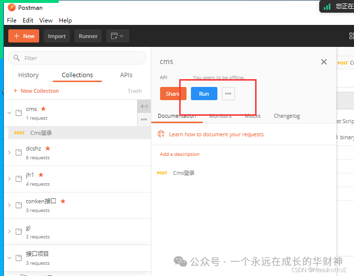This screenshot has width=354, height=276.
Task: Click the Postman logo icon
Action: [x=12, y=7]
